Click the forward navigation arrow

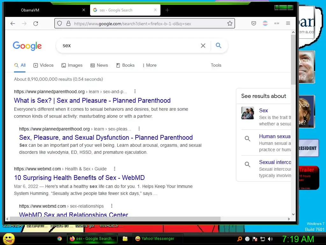[x=24, y=24]
